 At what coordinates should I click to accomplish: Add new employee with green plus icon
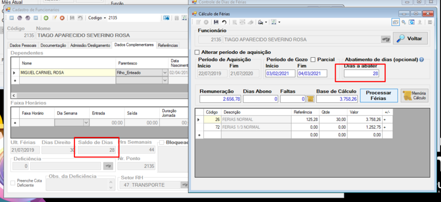(x=46, y=18)
